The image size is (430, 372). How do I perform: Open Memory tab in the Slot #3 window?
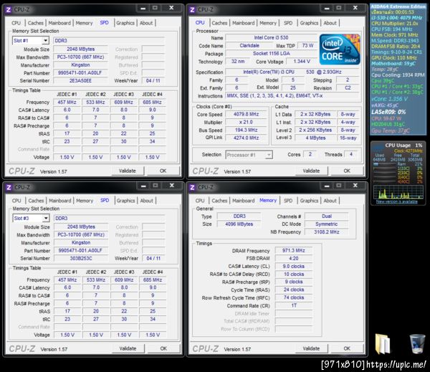pyautogui.click(x=85, y=201)
